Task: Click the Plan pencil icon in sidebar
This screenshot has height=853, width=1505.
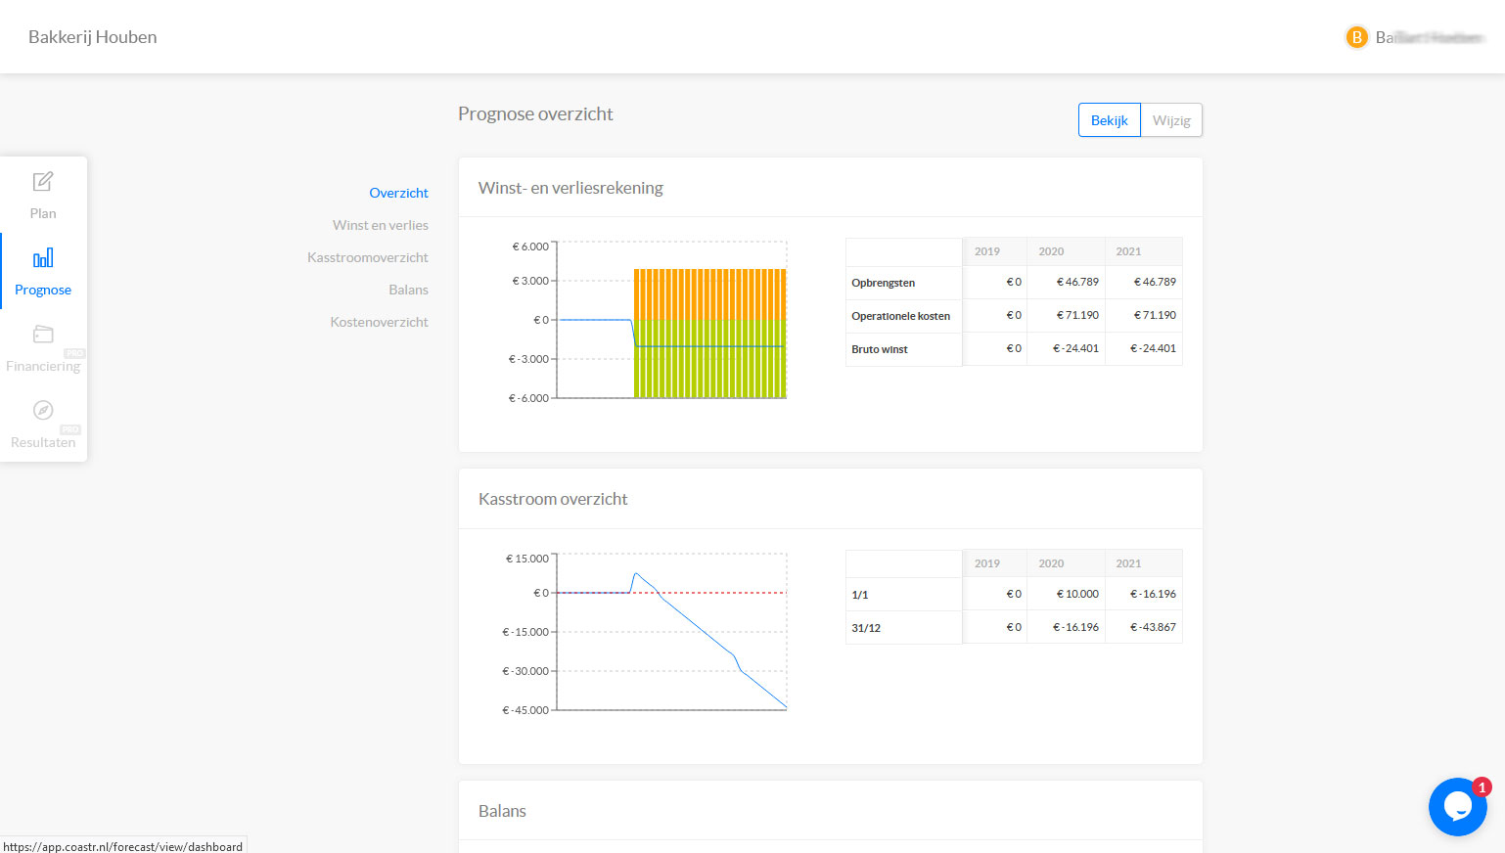Action: click(x=43, y=182)
